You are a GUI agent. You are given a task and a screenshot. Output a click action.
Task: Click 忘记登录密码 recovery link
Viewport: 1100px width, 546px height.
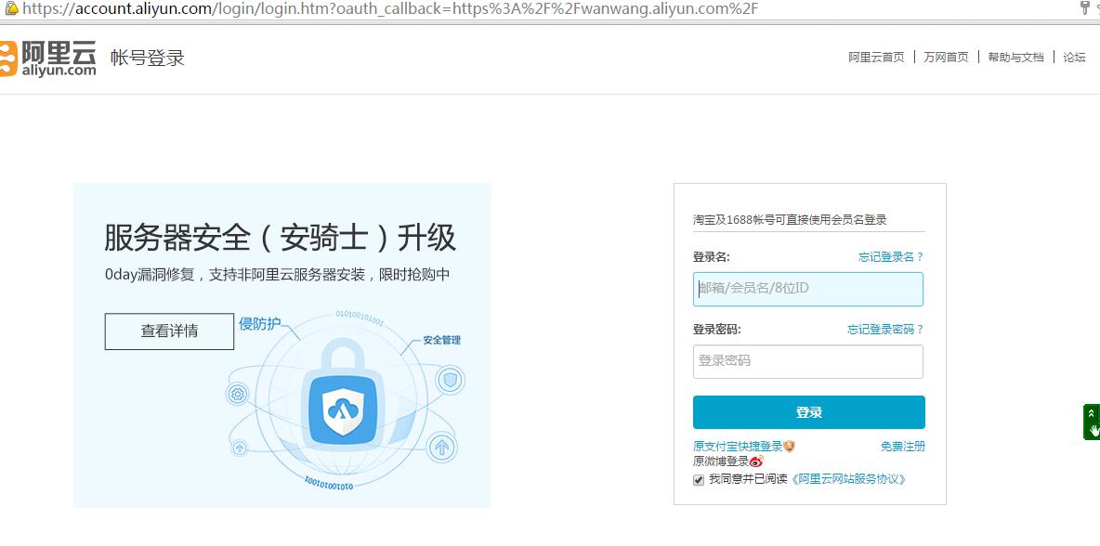click(x=884, y=329)
